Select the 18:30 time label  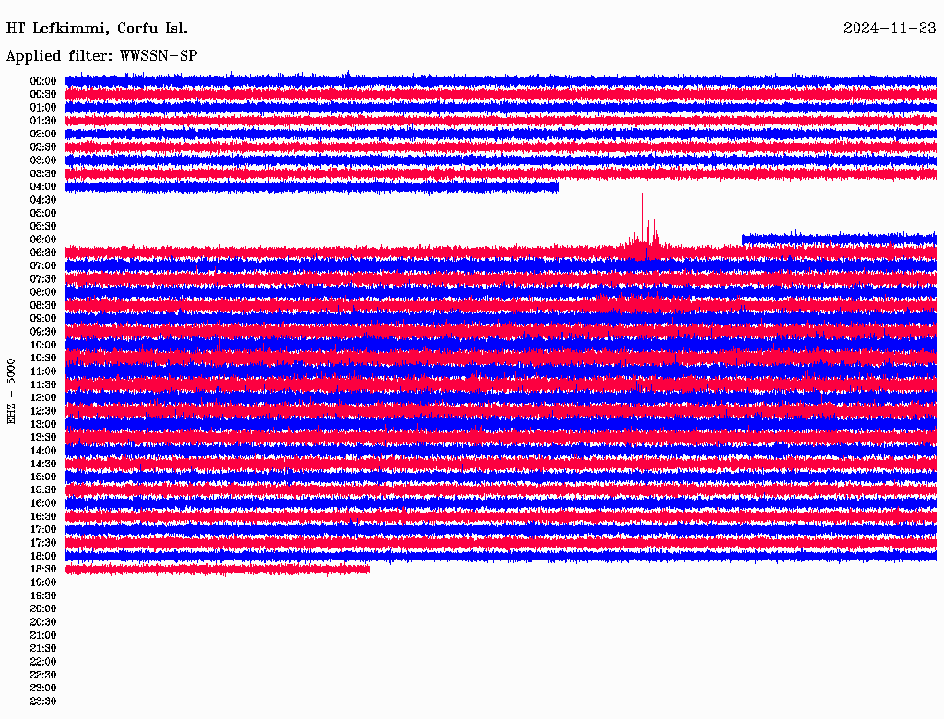coord(43,570)
